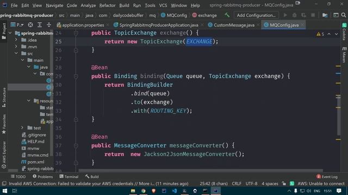
Task: Open the Terminal tool window
Action: click(69, 177)
